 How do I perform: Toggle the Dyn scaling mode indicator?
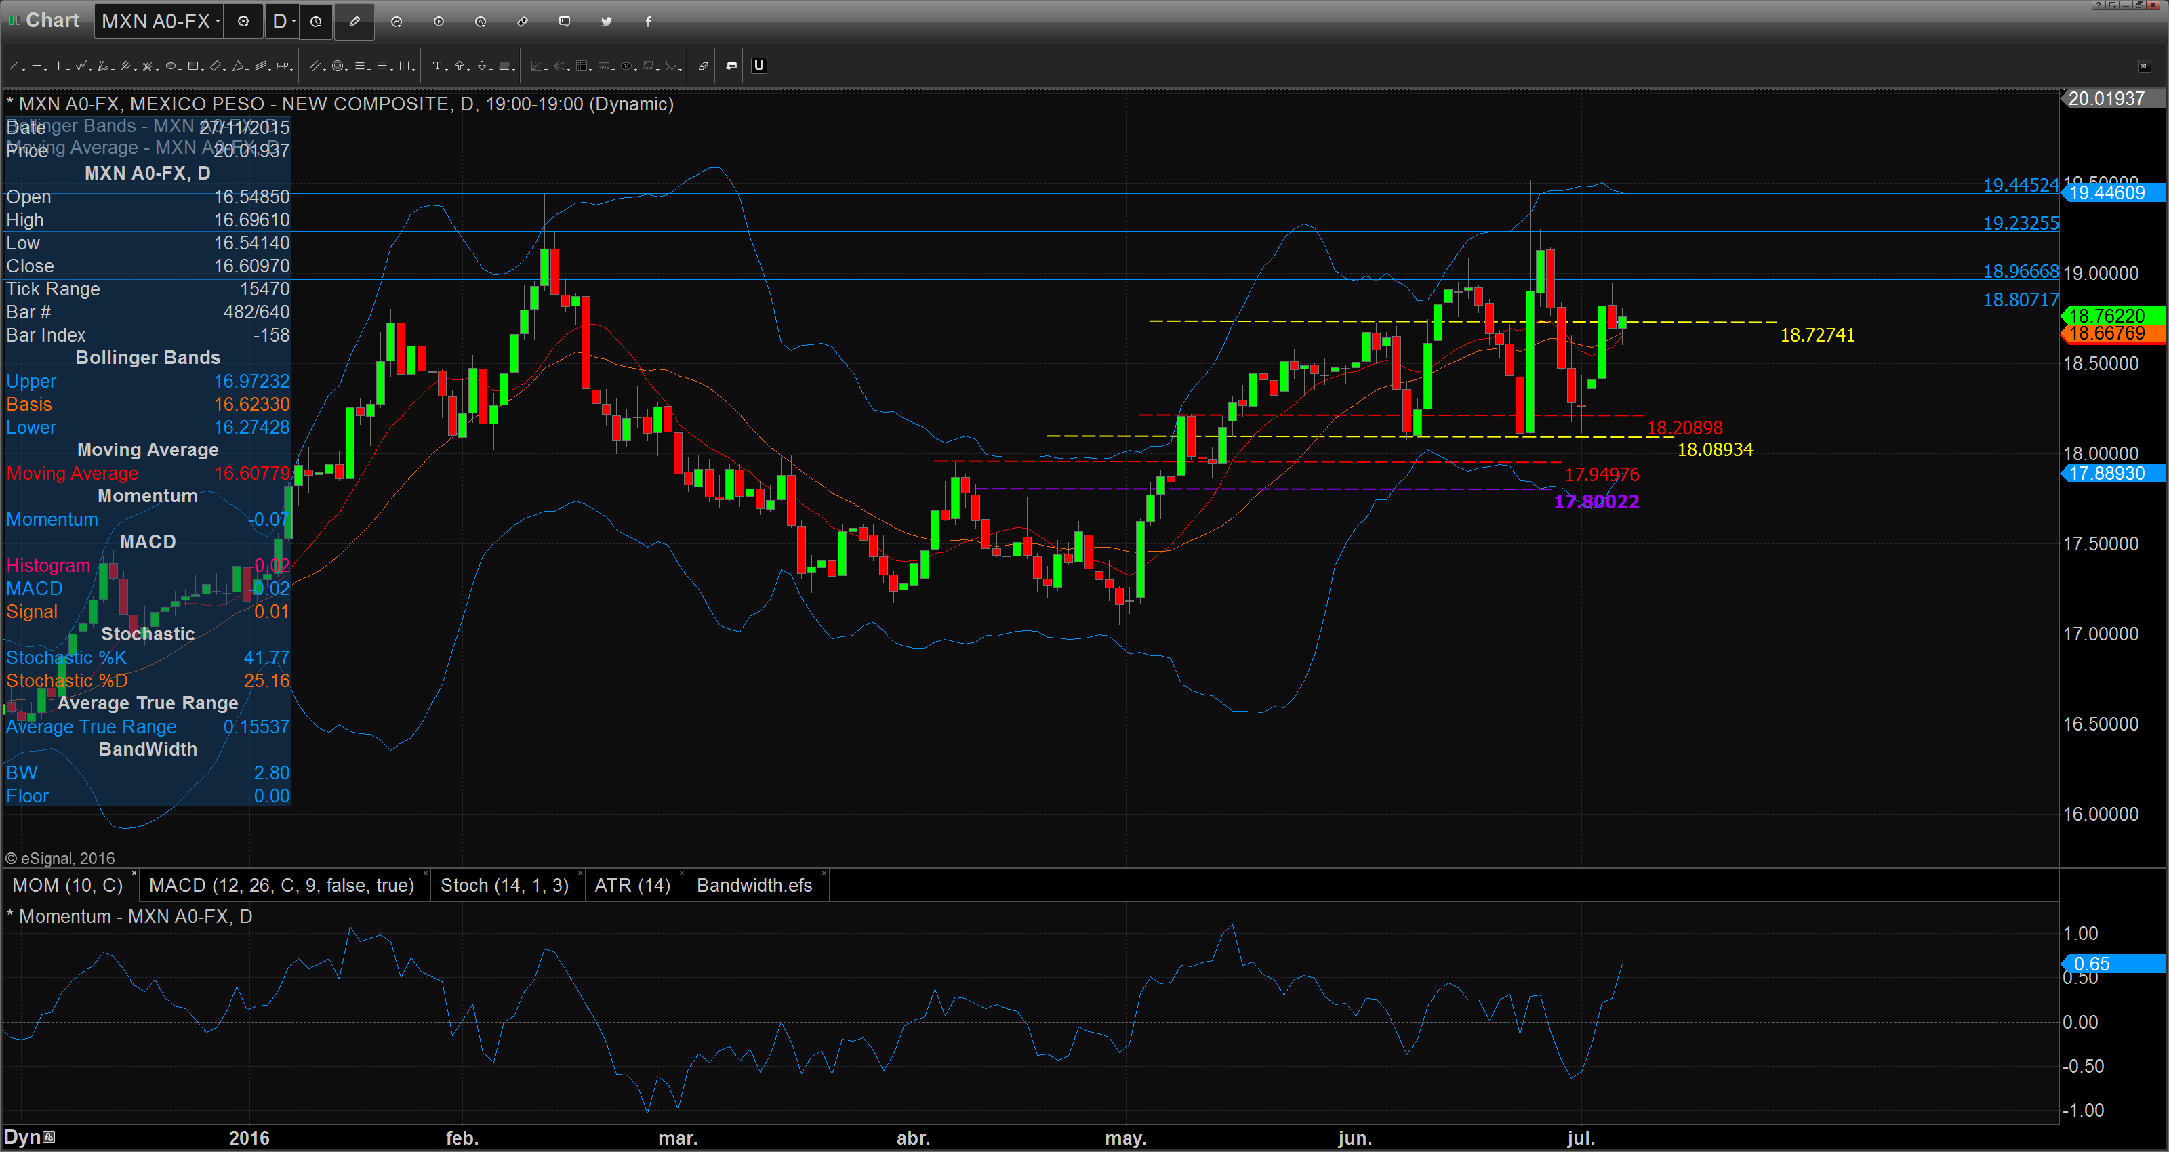point(28,1137)
